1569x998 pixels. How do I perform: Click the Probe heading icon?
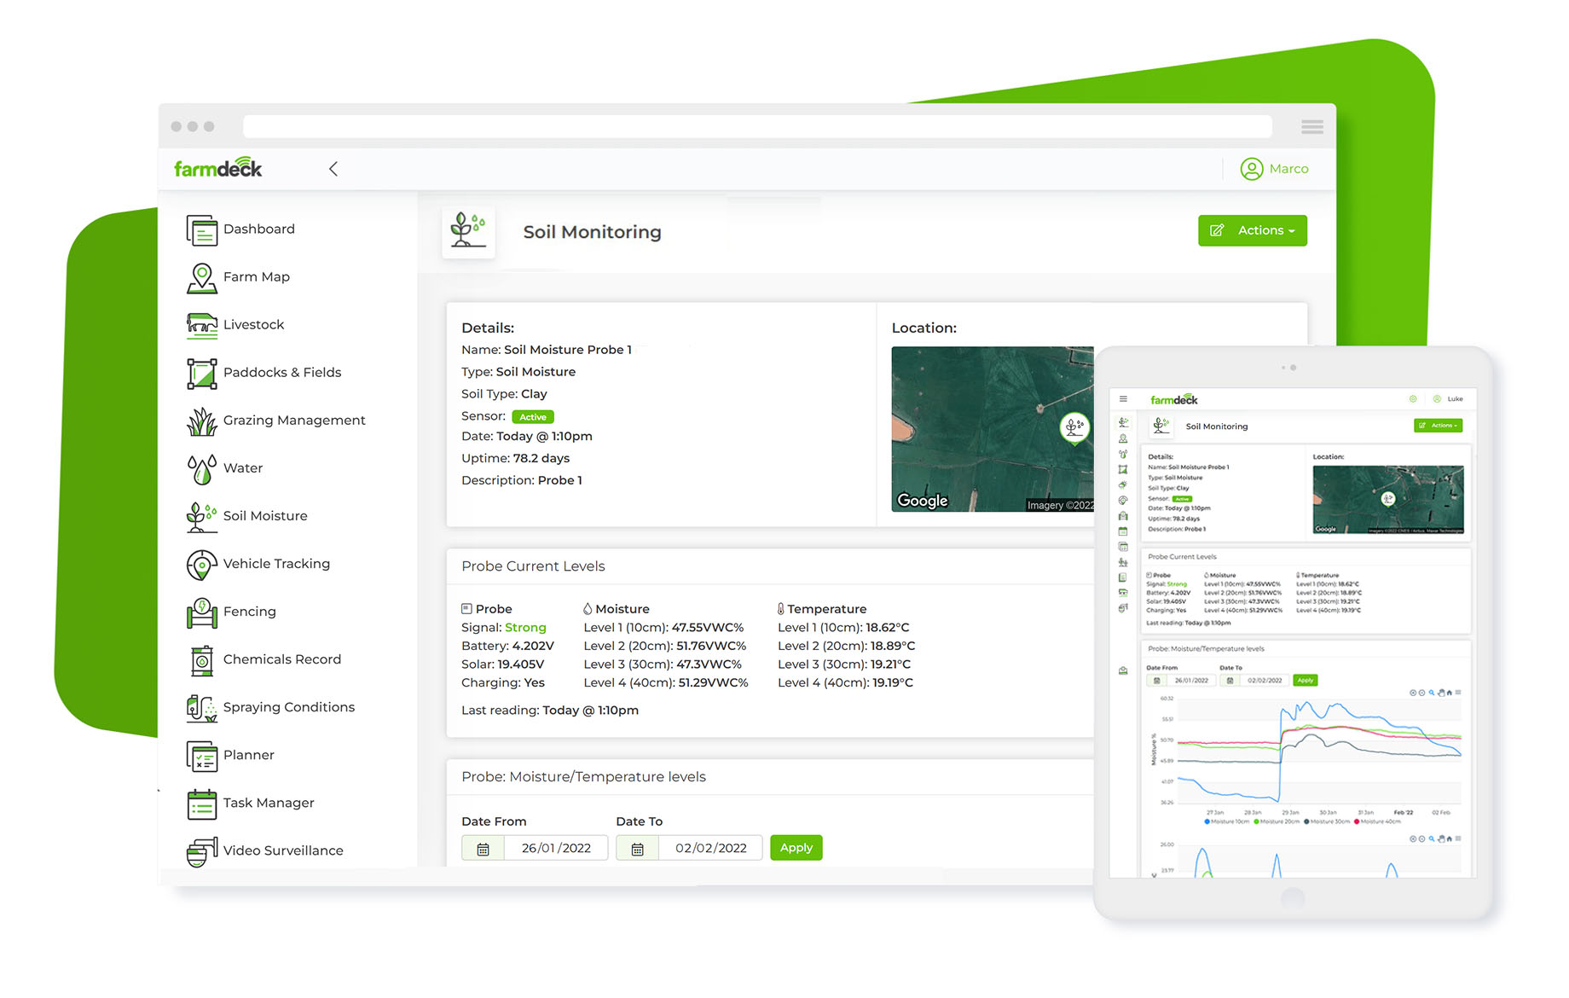tap(466, 609)
